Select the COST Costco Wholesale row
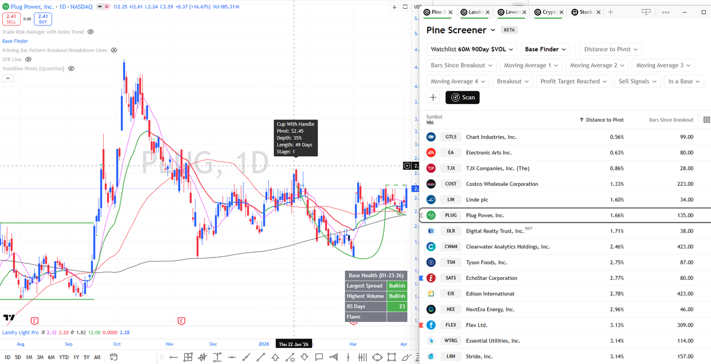711x364 pixels. 565,184
